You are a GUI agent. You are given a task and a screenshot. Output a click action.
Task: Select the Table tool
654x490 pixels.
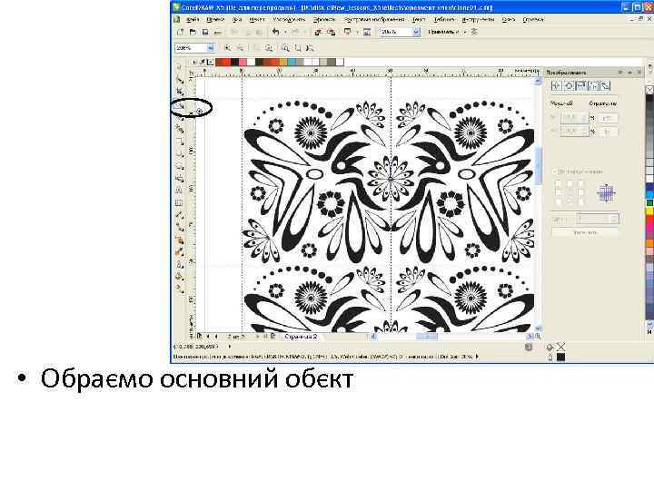[179, 203]
